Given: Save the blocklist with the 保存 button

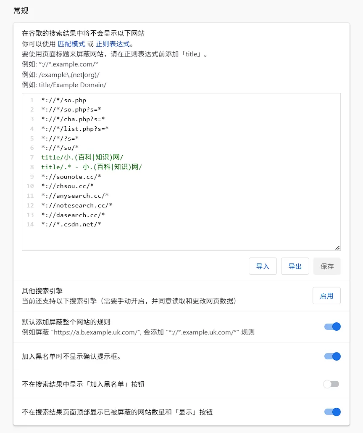Looking at the screenshot, I should [327, 266].
